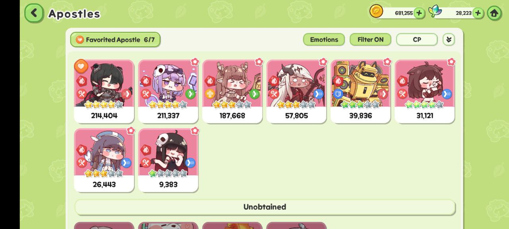The height and width of the screenshot is (229, 509).
Task: Open the Favorited Apostle 6/7 list
Action: point(115,40)
